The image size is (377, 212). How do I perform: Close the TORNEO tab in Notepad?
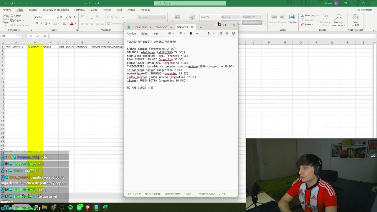(192, 27)
